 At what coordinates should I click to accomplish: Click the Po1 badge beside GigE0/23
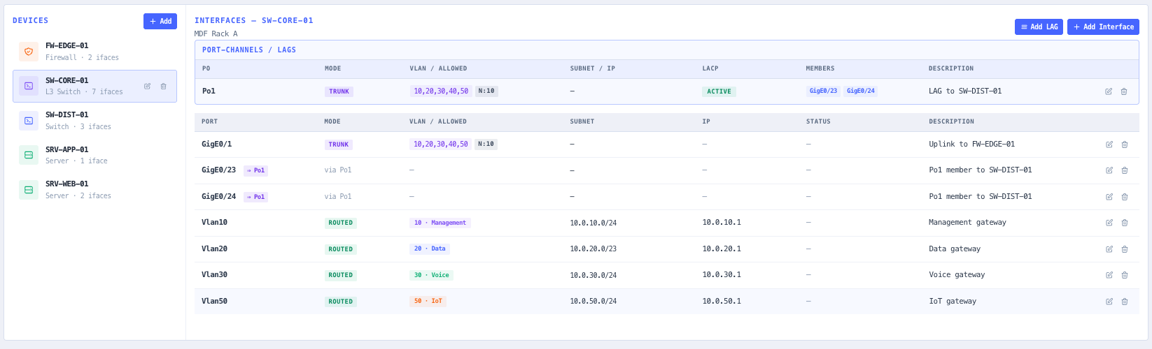(x=255, y=170)
